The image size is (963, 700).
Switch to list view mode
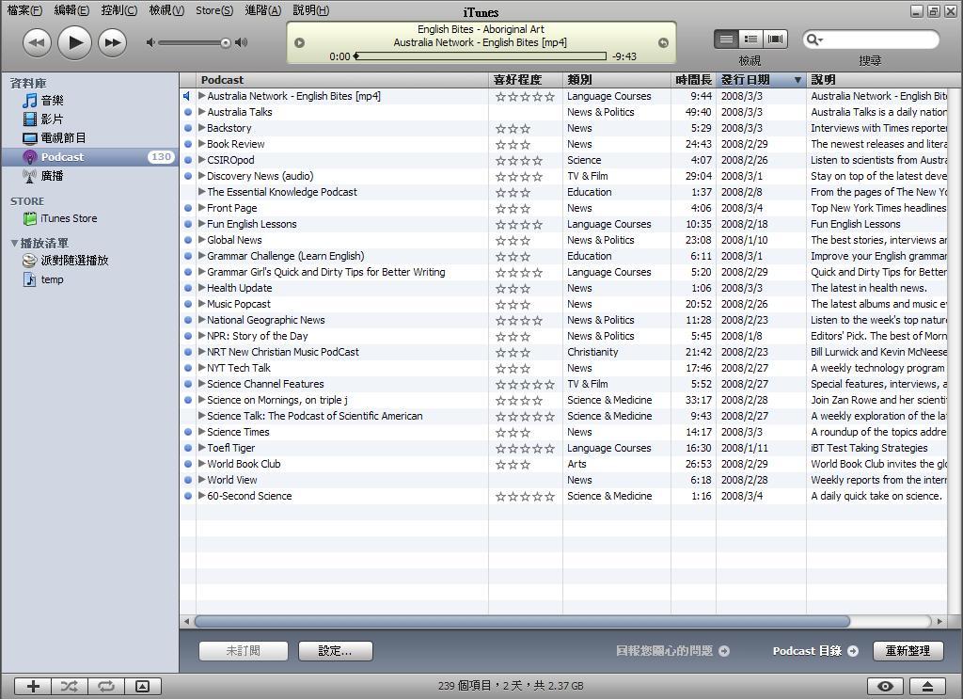click(x=726, y=40)
